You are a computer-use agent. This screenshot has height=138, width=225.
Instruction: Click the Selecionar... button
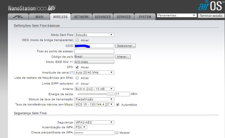coord(125,46)
